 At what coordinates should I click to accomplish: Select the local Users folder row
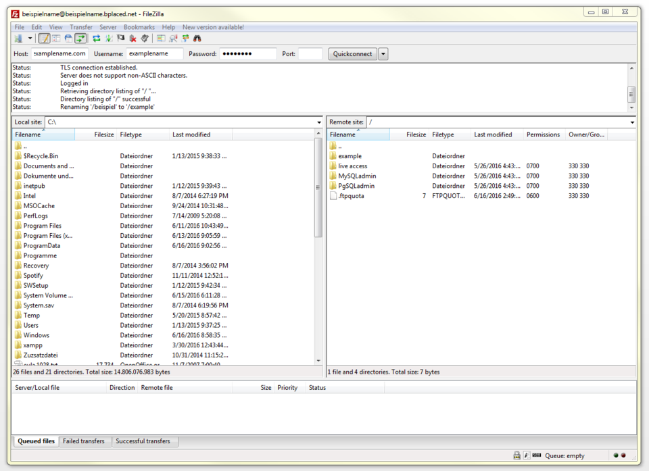pyautogui.click(x=164, y=325)
